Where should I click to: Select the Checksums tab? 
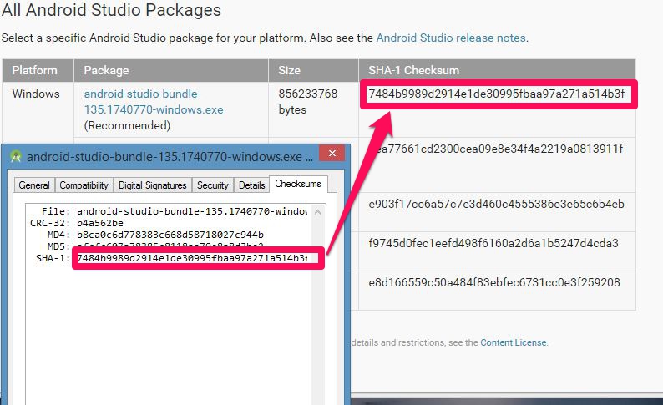[x=297, y=185]
